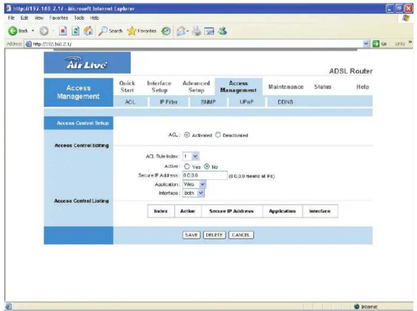
Task: Click the ADSL Router title text
Action: tap(351, 71)
